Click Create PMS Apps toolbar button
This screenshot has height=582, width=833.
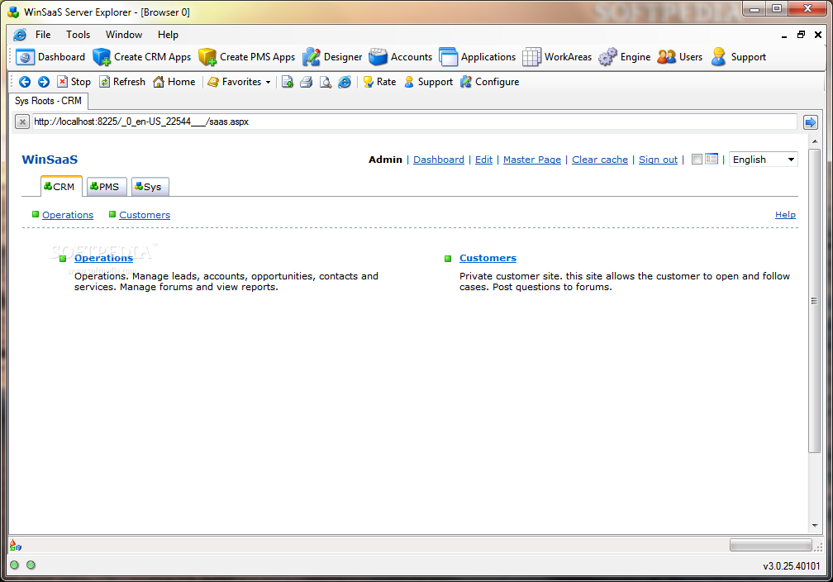point(247,57)
